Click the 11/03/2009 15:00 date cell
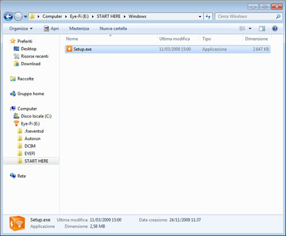286x236 pixels. coord(175,49)
